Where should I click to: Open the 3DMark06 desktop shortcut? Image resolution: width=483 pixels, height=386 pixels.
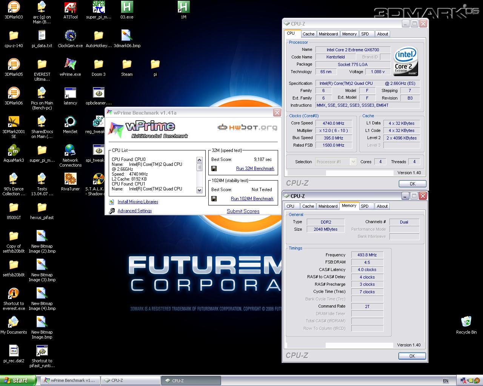coord(14,96)
